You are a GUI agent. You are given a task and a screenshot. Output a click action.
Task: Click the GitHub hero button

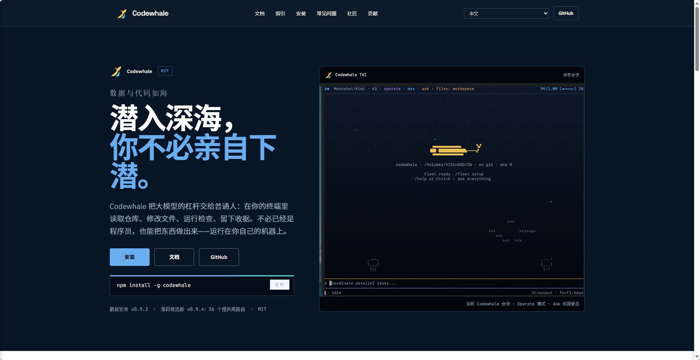219,257
